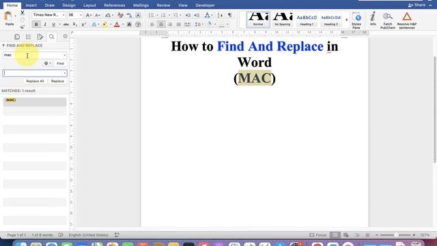Adjust the zoom slider in status bar
Viewport: 437px width, 246px height.
pyautogui.click(x=396, y=235)
